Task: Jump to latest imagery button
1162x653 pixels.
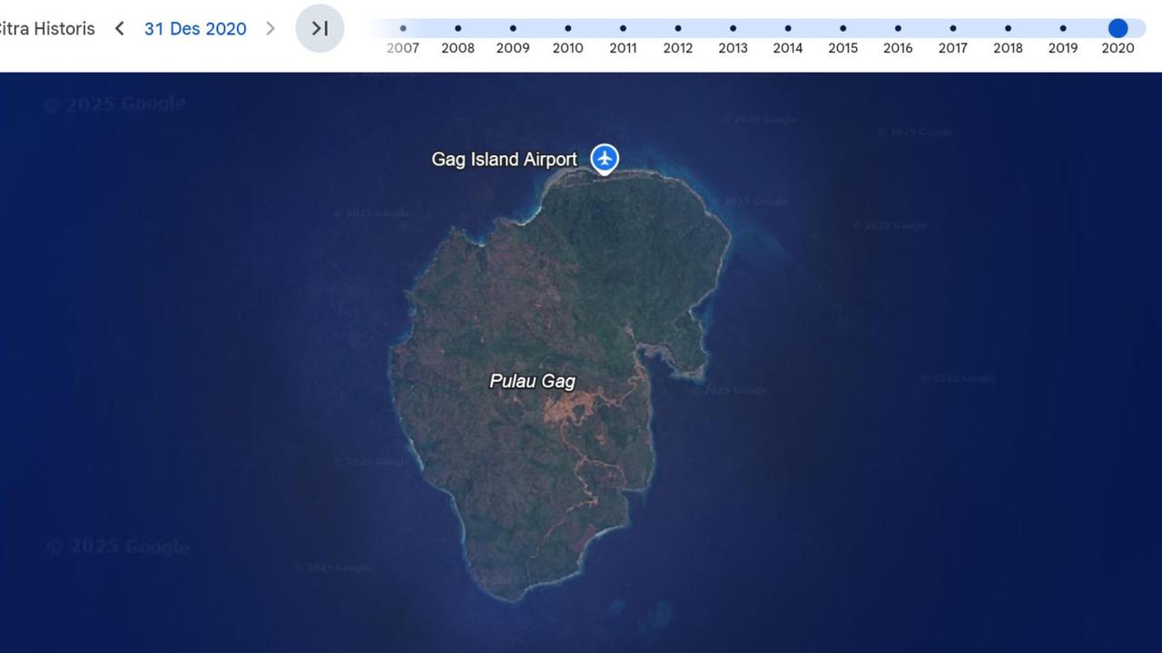Action: [x=320, y=28]
